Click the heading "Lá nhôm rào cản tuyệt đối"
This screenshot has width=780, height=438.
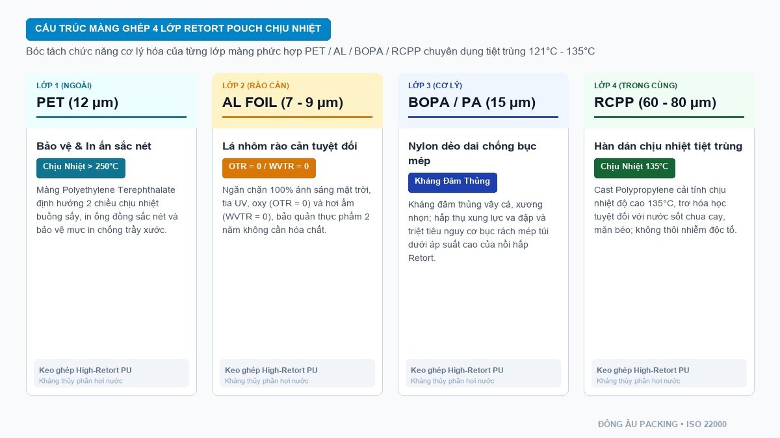tap(290, 146)
